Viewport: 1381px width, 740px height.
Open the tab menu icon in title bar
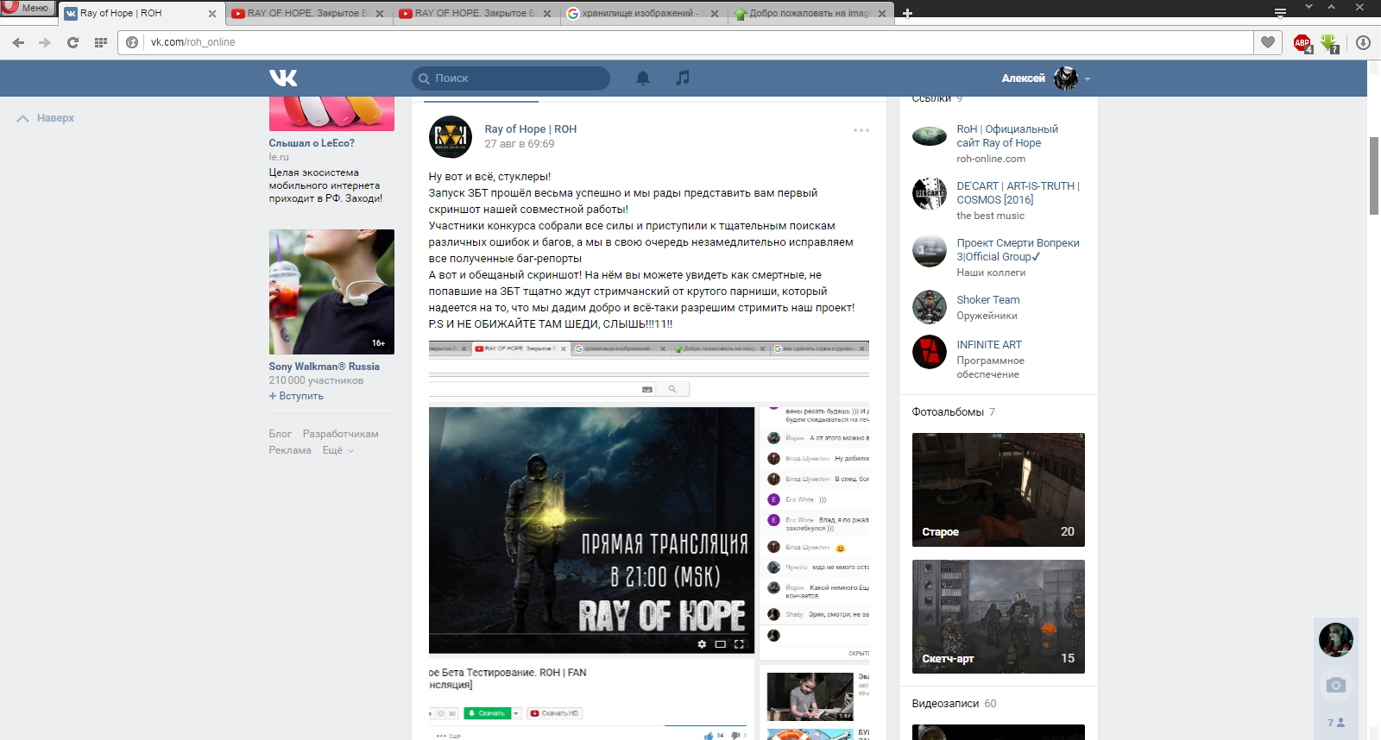click(x=1280, y=12)
